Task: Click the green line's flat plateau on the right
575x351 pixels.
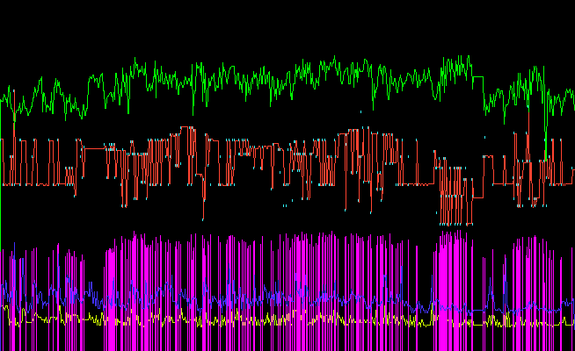Action: click(477, 77)
